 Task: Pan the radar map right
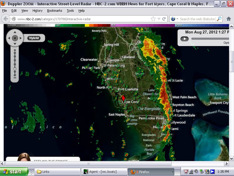pos(21,38)
